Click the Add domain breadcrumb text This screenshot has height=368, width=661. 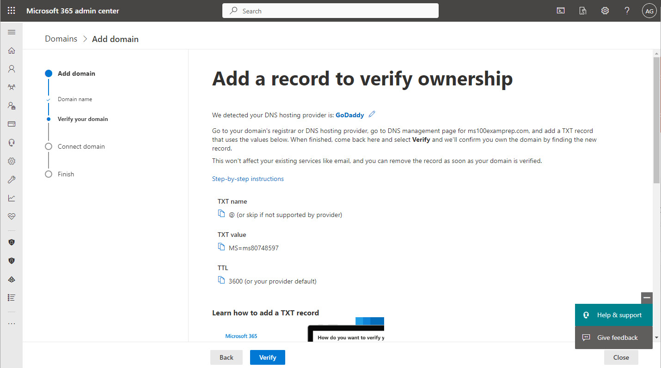pyautogui.click(x=115, y=39)
